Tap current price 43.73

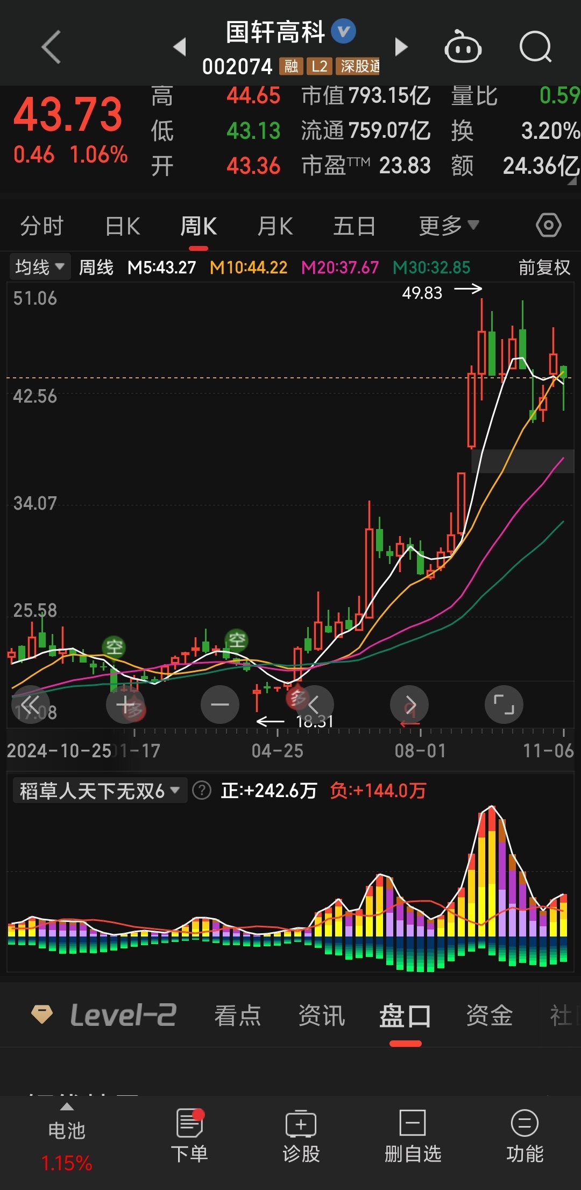tap(68, 114)
